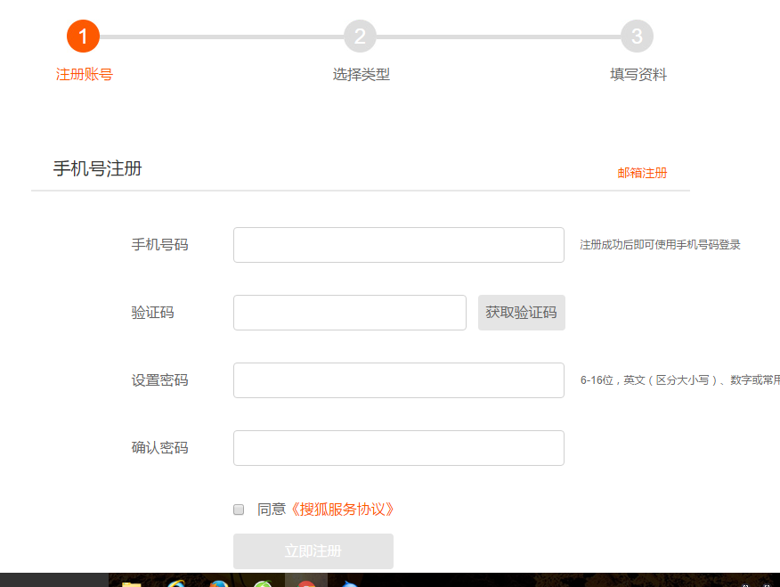Click the gray step 2 circle
The image size is (780, 587).
point(360,37)
